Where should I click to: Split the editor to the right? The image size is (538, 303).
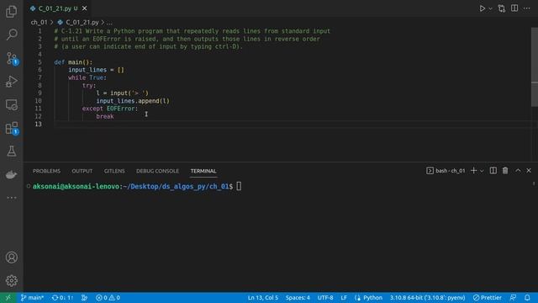514,8
